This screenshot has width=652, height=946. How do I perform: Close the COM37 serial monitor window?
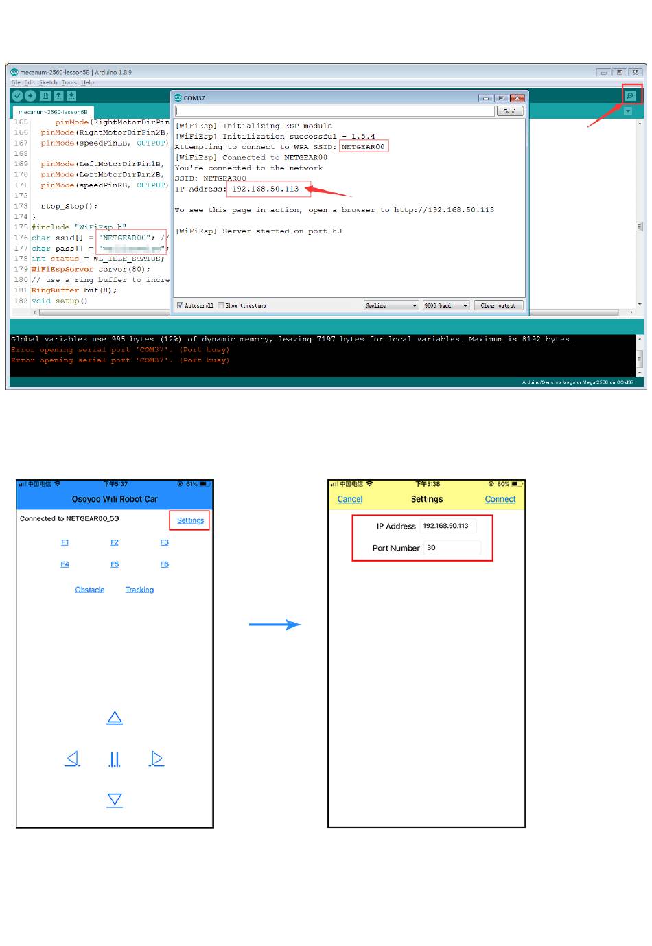(x=517, y=98)
